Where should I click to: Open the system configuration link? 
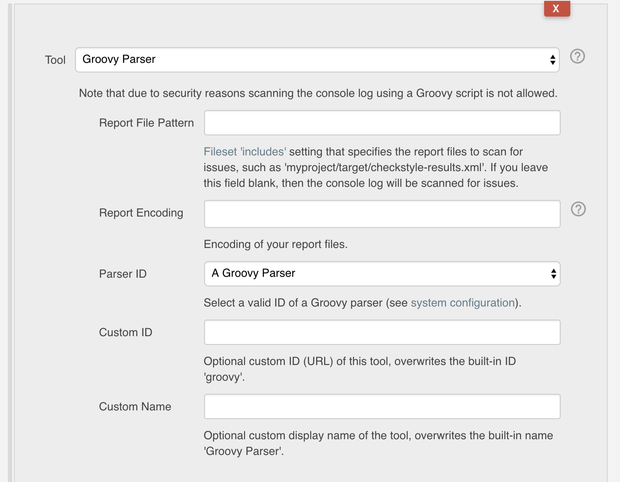[x=463, y=303]
